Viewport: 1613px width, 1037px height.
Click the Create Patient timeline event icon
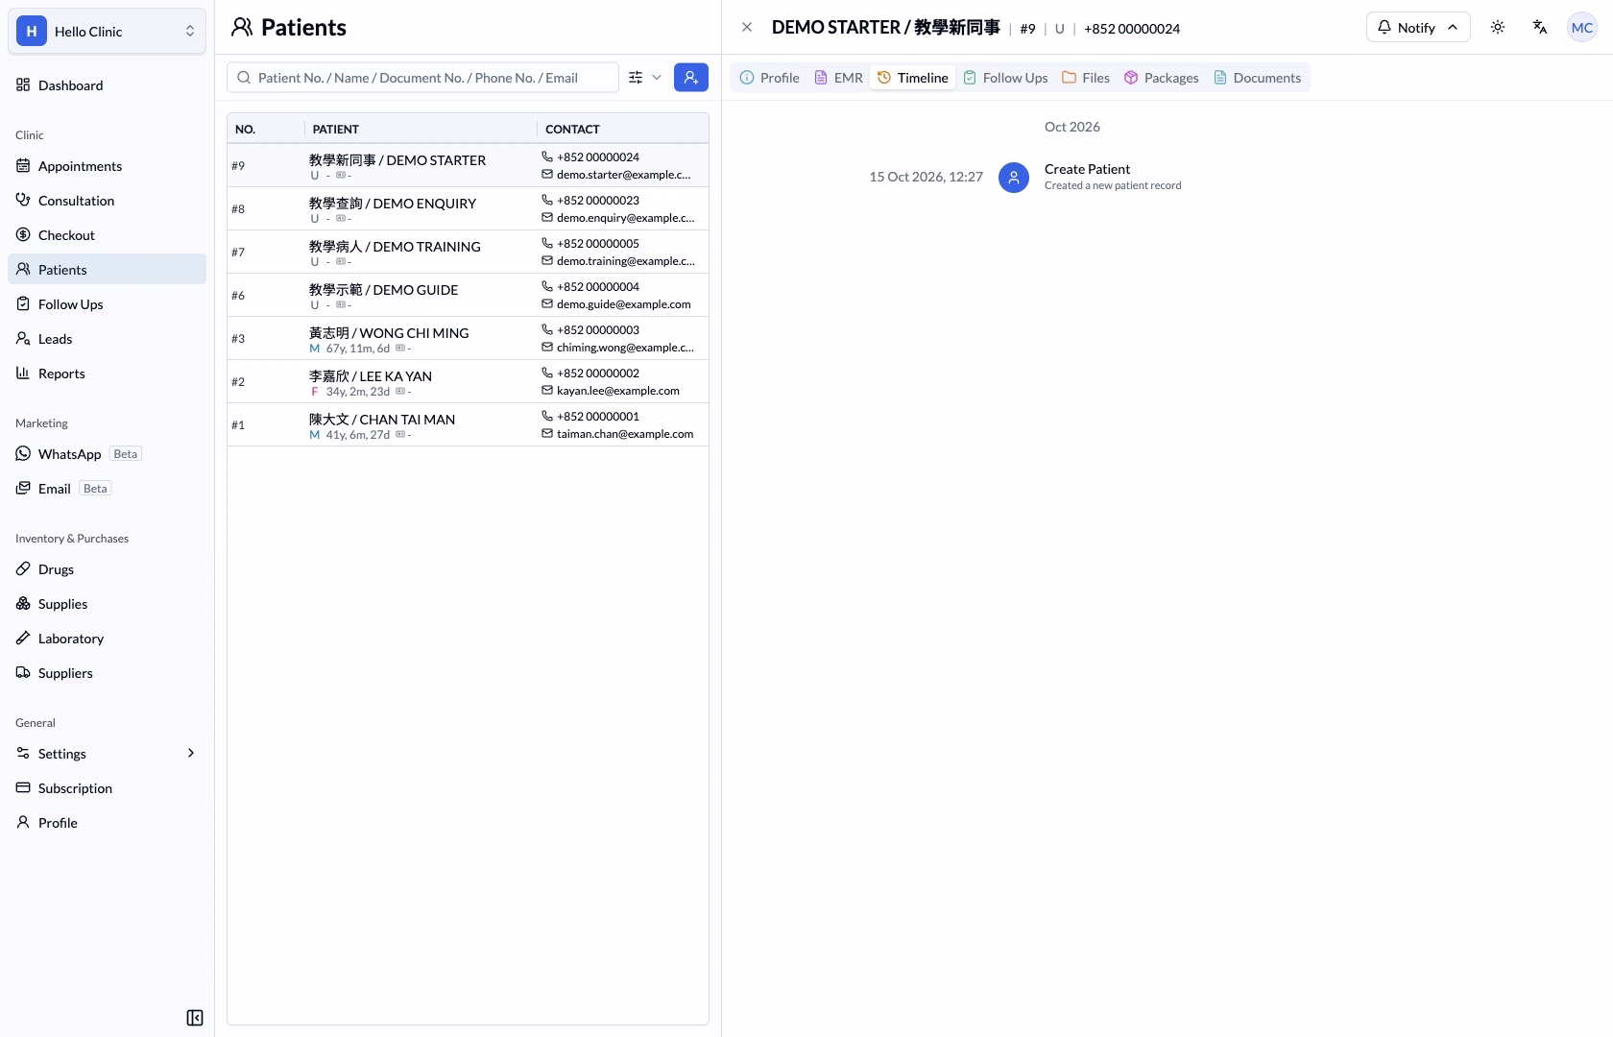(x=1013, y=178)
